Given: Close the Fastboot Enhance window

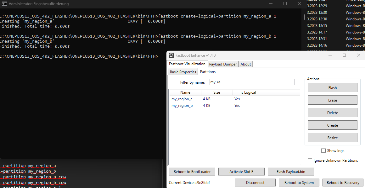Looking at the screenshot, I should 358,55.
